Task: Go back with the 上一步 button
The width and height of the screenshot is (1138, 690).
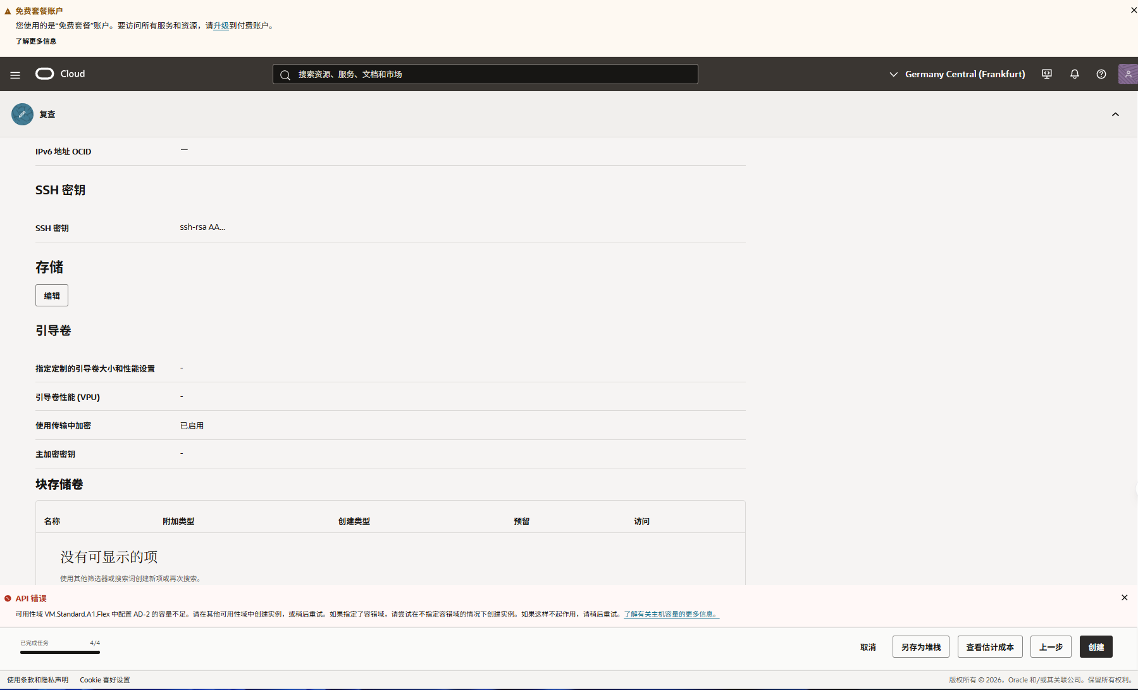Action: coord(1051,647)
